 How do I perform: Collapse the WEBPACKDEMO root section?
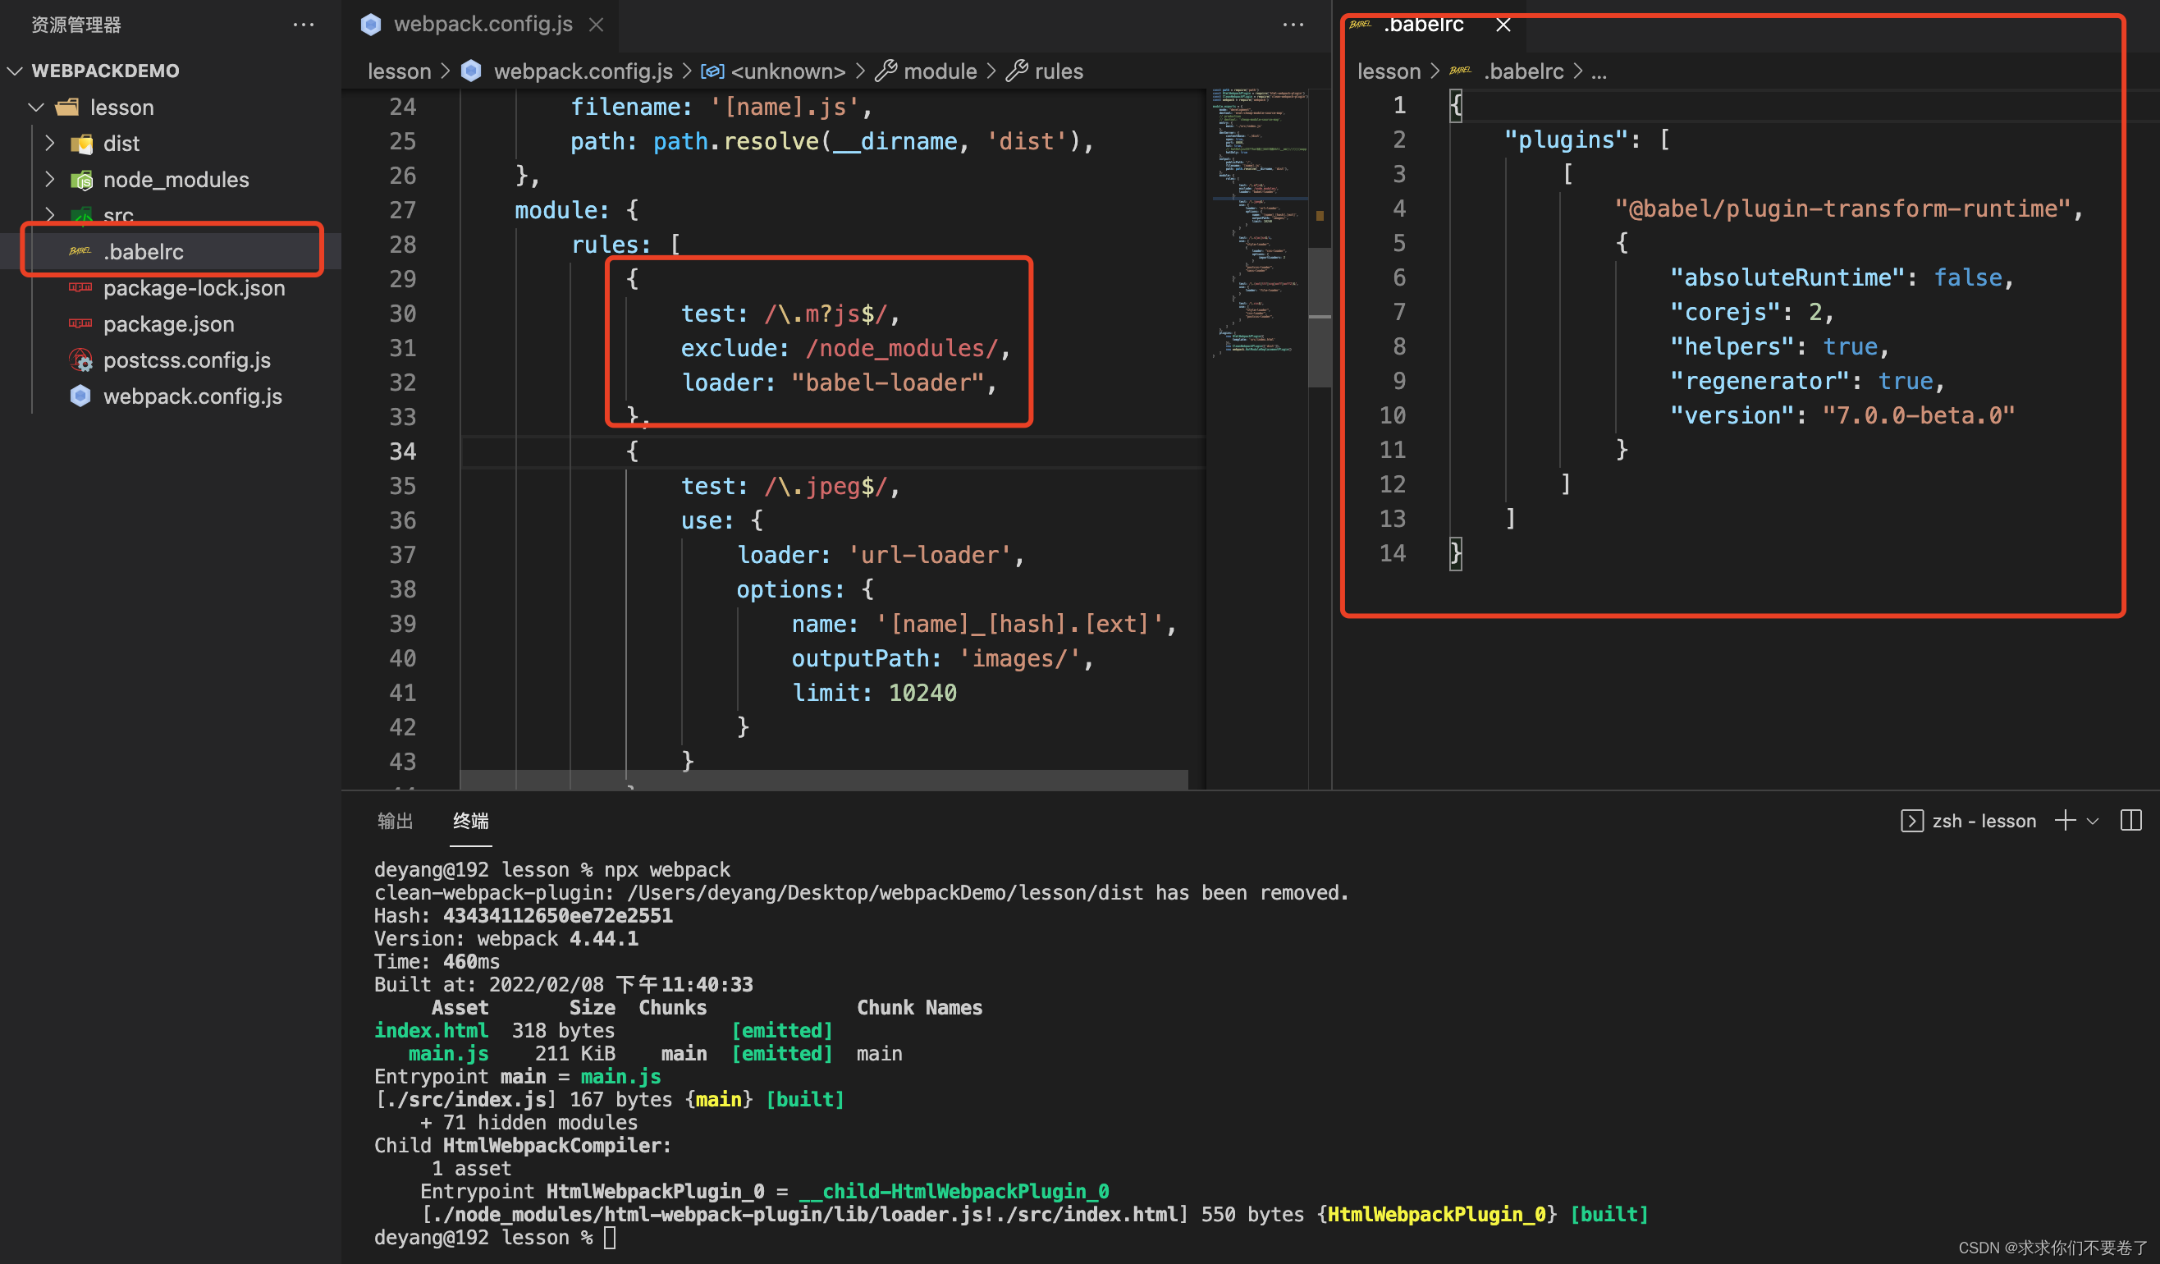[16, 71]
